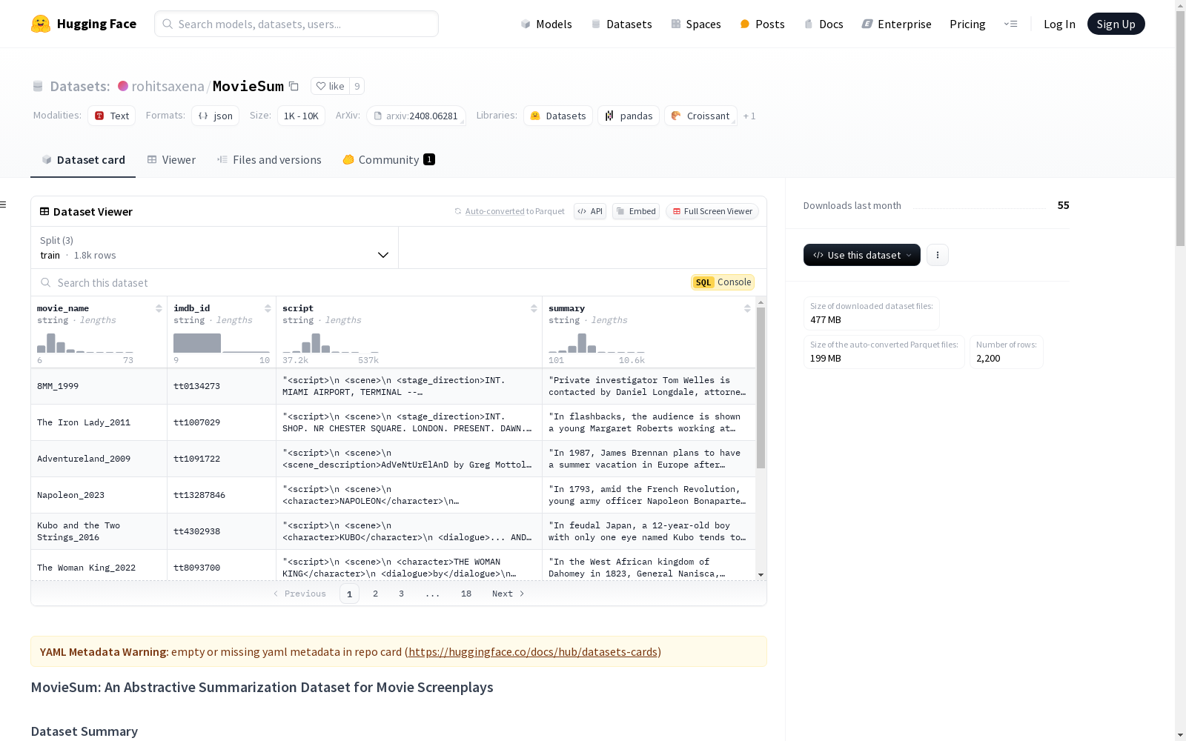Switch to Files and versions tab
Screen dimensions: 1186x741
[269, 160]
